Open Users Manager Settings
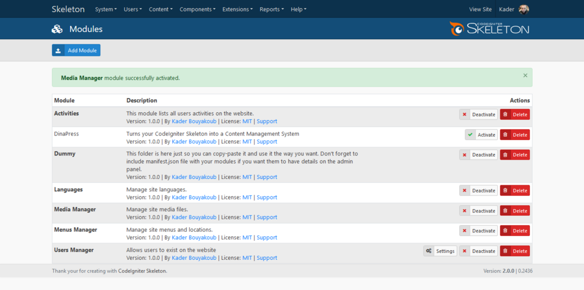584x290 pixels. point(440,251)
